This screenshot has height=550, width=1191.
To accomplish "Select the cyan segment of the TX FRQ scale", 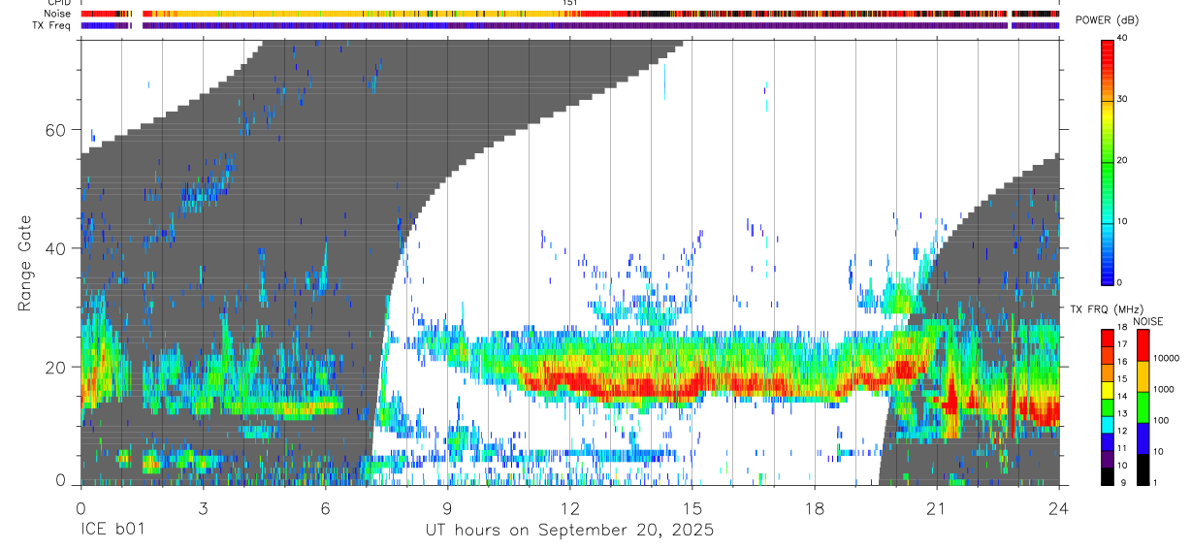I will [x=1107, y=425].
